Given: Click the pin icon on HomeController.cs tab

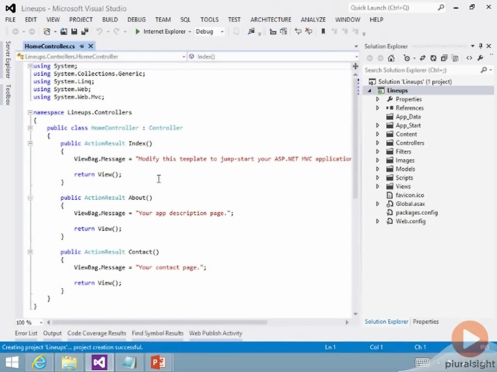Looking at the screenshot, I should coord(82,46).
